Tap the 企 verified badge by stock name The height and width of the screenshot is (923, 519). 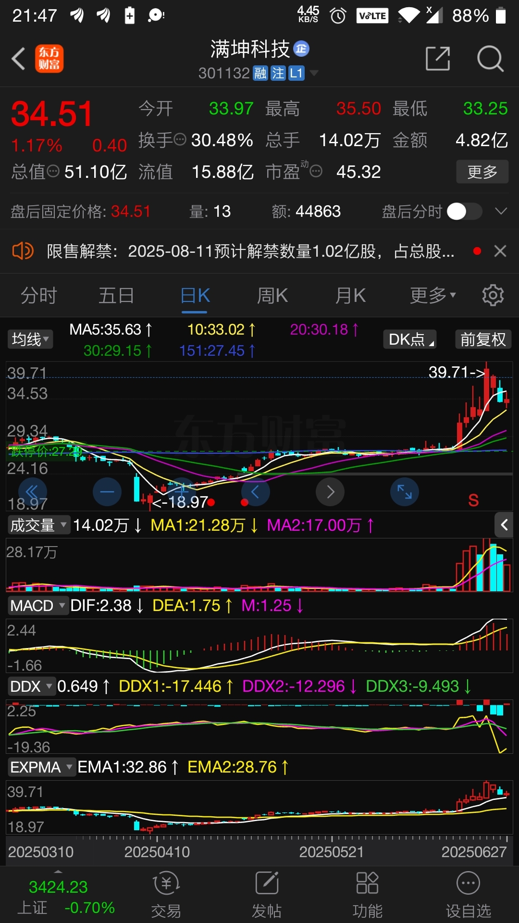click(x=301, y=49)
